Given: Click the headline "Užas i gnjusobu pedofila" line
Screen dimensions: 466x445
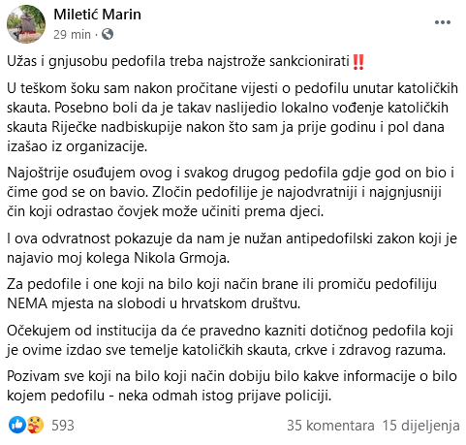Looking at the screenshot, I should pos(186,61).
